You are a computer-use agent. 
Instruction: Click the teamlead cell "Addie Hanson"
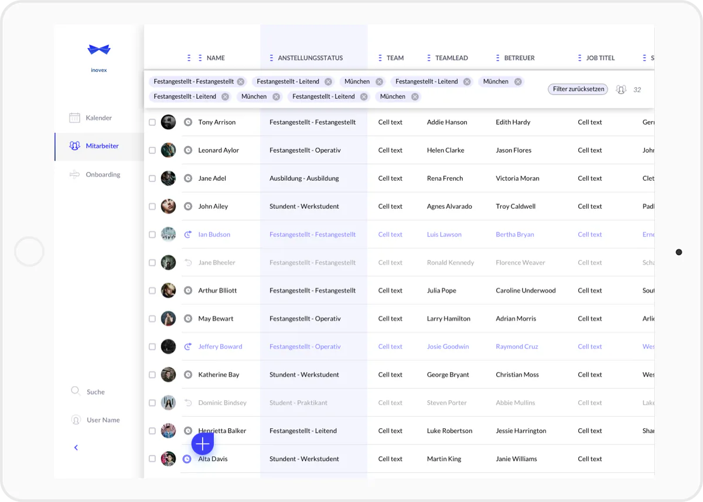[x=447, y=122]
